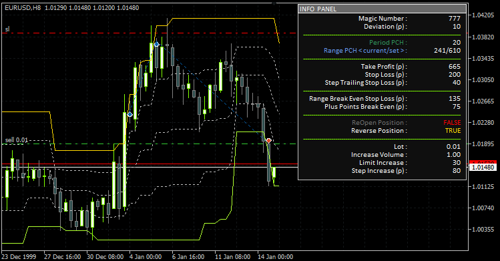The height and width of the screenshot is (261, 500).
Task: Select the red sell arrow marker
Action: 268,141
